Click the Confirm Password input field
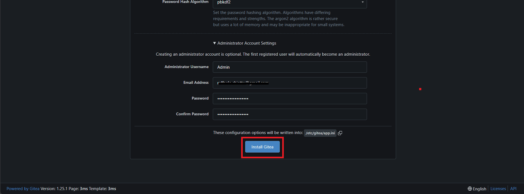This screenshot has width=524, height=194. coord(289,114)
